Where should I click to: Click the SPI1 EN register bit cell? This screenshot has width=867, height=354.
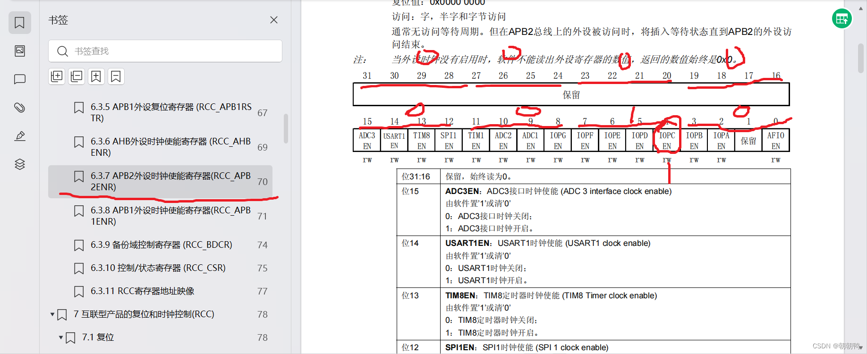click(449, 141)
